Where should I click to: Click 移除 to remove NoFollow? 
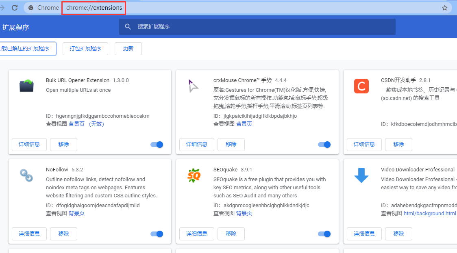click(x=63, y=234)
